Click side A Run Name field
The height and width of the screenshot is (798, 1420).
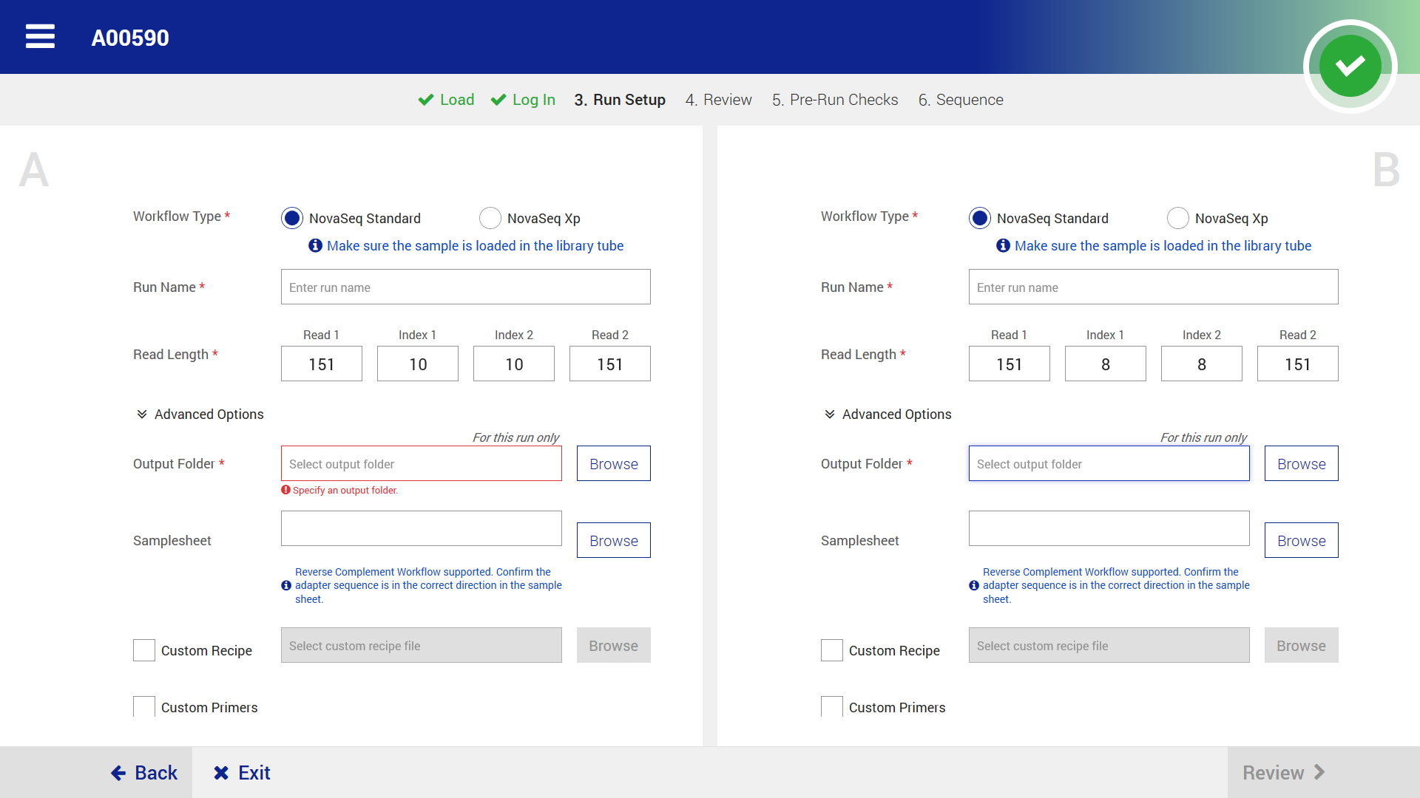pos(466,287)
